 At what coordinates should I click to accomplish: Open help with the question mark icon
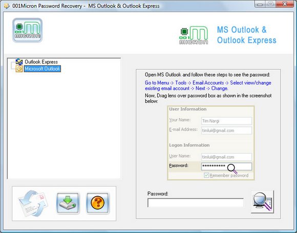tap(97, 203)
